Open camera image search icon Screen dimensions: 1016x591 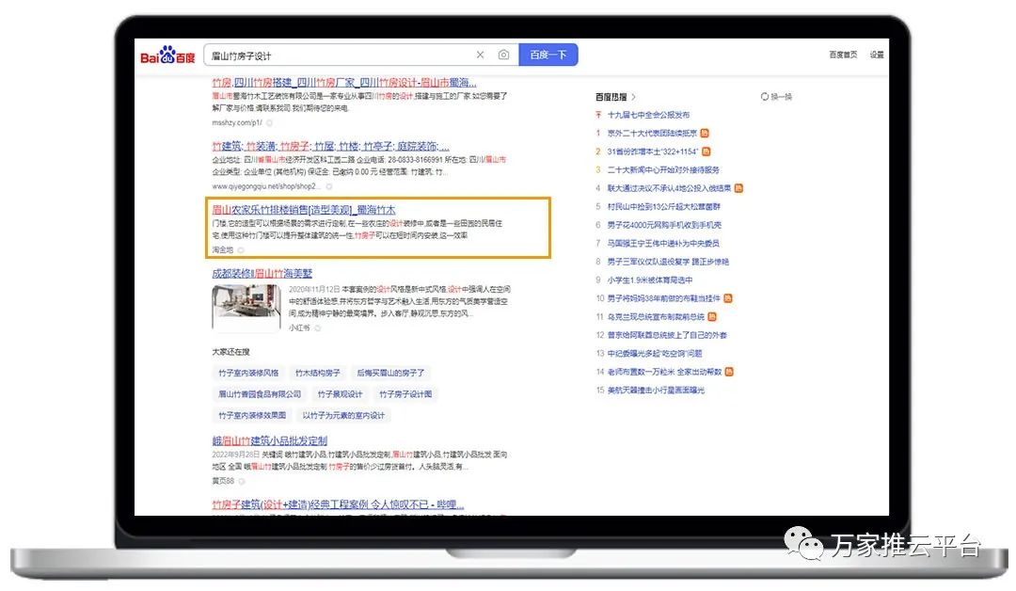click(503, 56)
